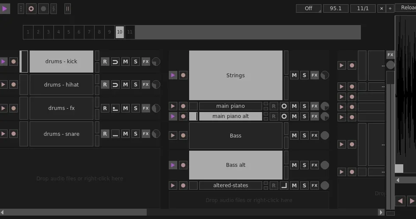Click the plus button beside the 11/1 field
This screenshot has width=416, height=219.
click(390, 8)
